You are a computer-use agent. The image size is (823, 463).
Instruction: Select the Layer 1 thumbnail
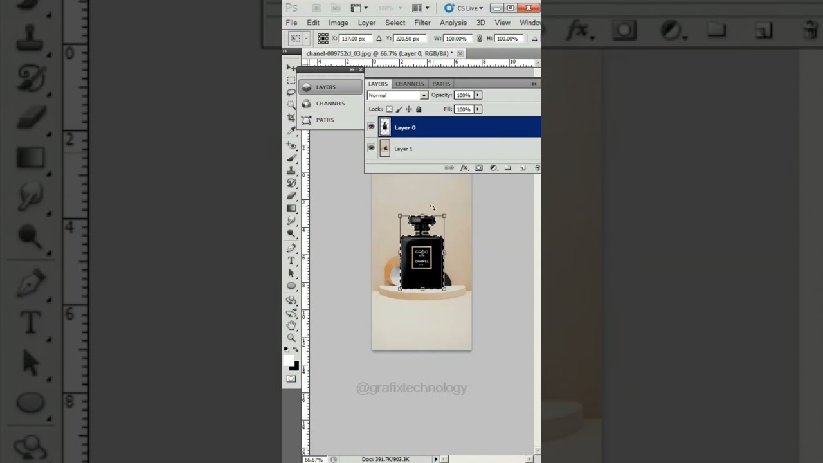pyautogui.click(x=384, y=149)
